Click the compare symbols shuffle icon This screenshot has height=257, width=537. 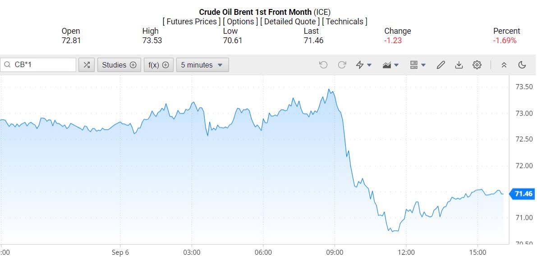[87, 65]
